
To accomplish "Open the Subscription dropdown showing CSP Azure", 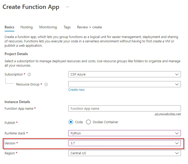I will click(x=124, y=74).
